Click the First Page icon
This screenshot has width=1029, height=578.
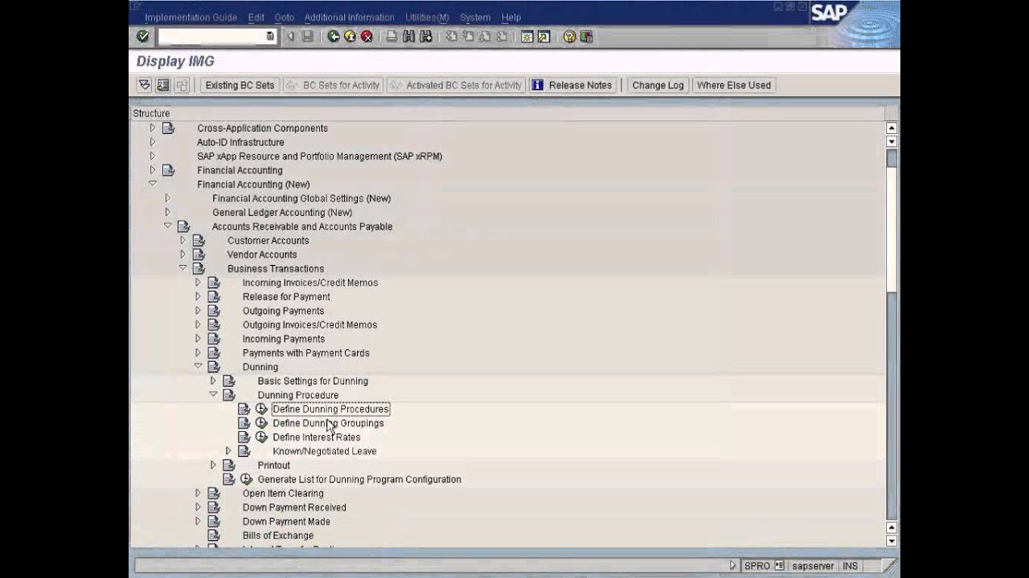coord(451,36)
